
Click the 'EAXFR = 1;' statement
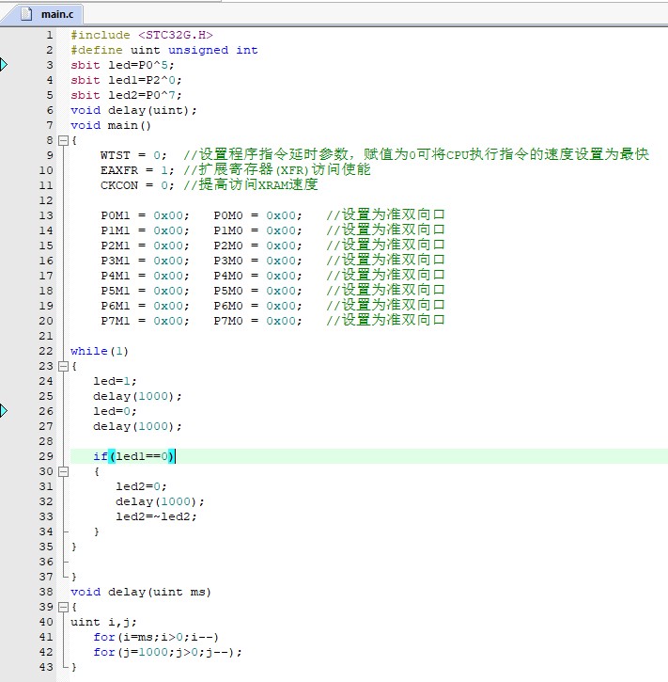pyautogui.click(x=137, y=170)
